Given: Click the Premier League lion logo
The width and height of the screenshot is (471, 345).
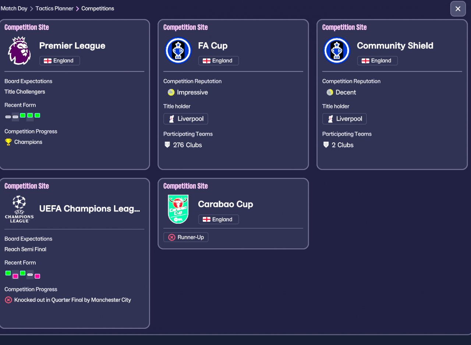Looking at the screenshot, I should click(x=19, y=51).
